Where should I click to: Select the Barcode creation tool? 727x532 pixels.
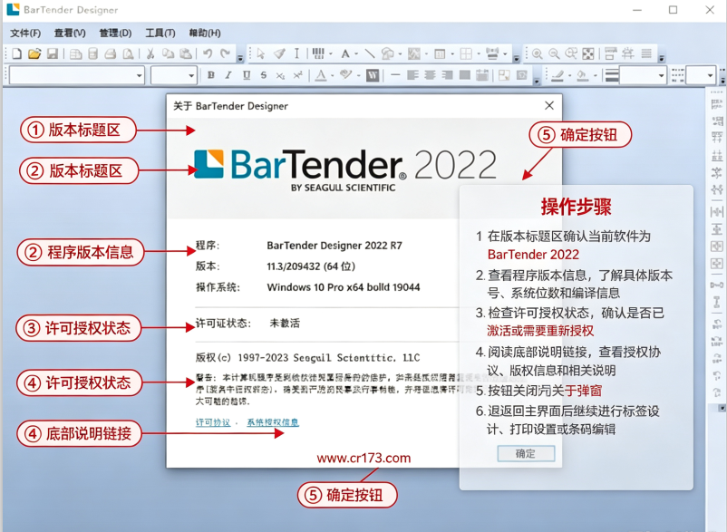pyautogui.click(x=318, y=53)
